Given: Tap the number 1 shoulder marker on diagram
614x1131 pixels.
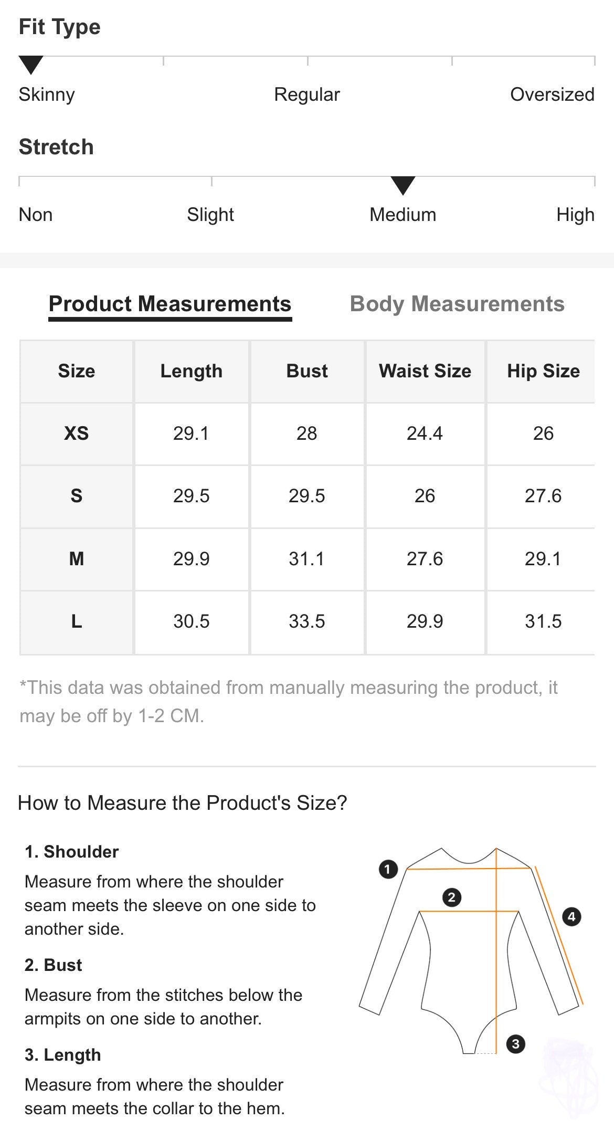Looking at the screenshot, I should [x=388, y=870].
